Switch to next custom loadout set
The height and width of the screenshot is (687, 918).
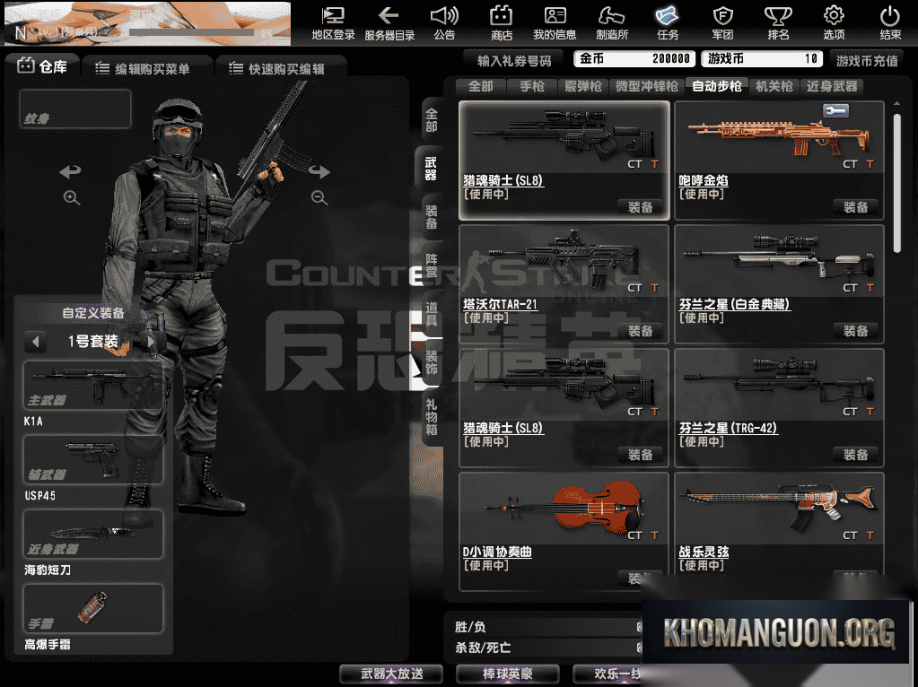pyautogui.click(x=151, y=341)
